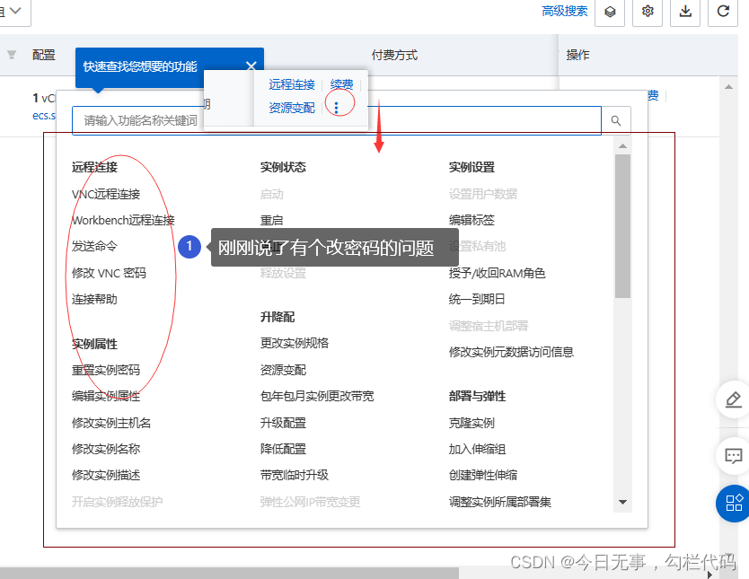Select 创建弹性伸缩 option

click(x=483, y=475)
